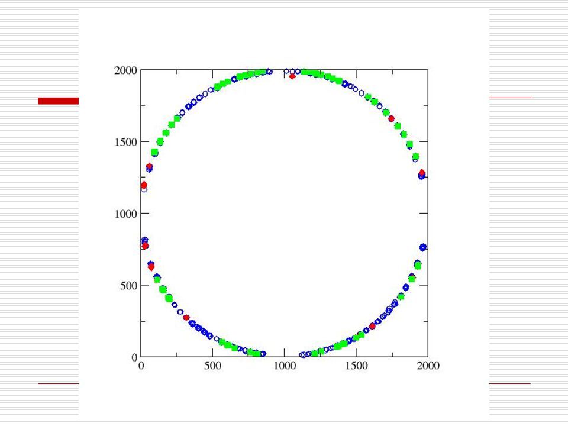
Task: Click the y-axis label 2000
Action: coord(125,70)
